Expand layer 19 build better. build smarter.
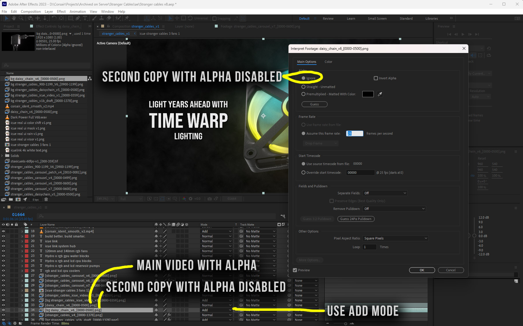 click(x=22, y=236)
